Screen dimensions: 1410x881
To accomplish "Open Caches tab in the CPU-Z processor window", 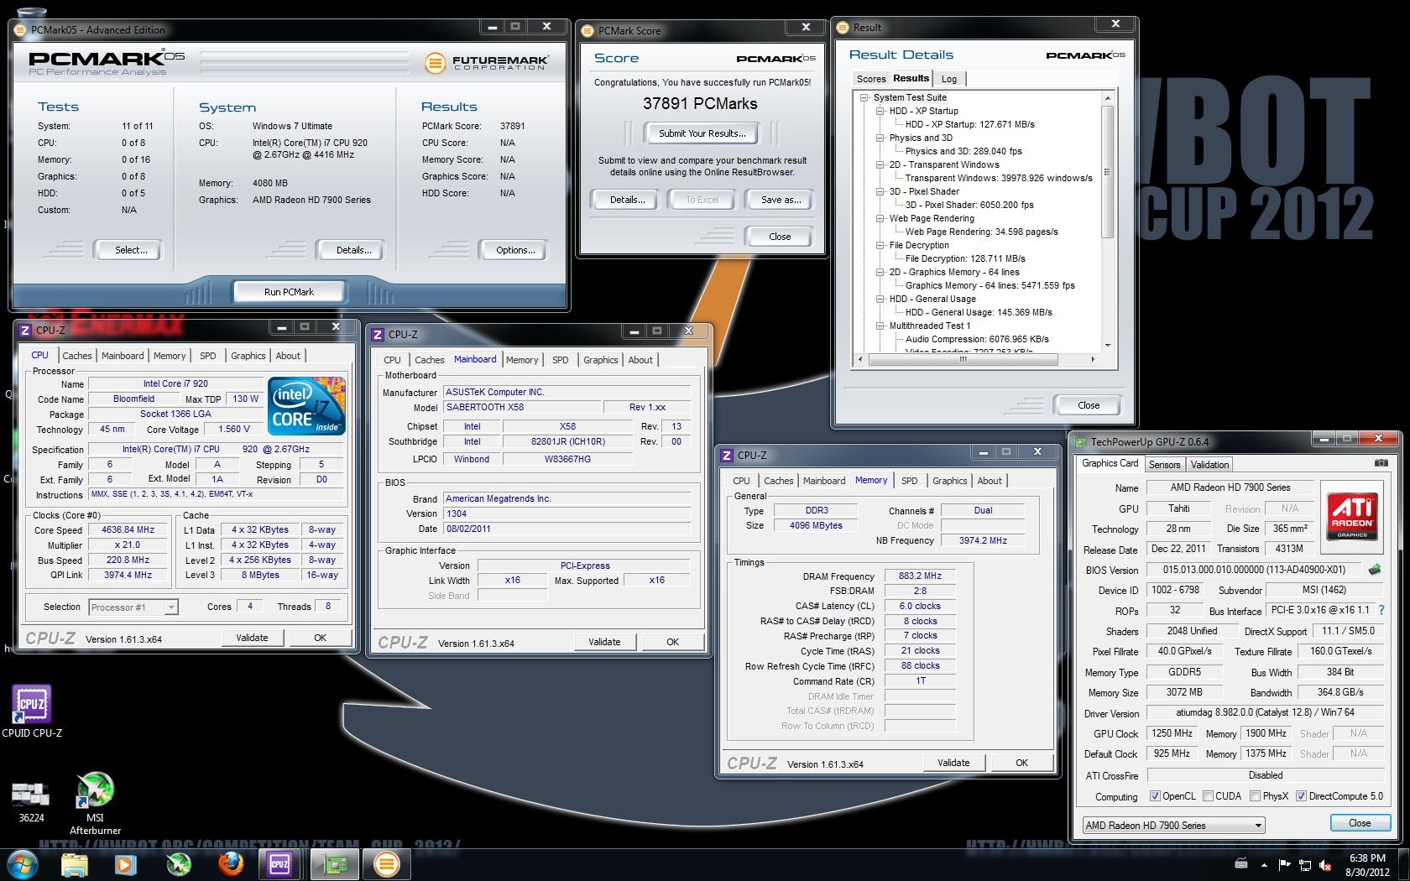I will click(x=77, y=356).
